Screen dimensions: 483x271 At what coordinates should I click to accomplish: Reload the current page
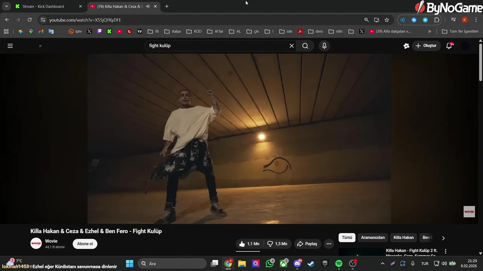pos(29,20)
